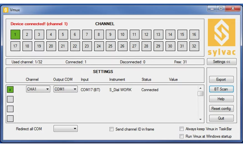Image resolution: width=243 pixels, height=147 pixels.
Task: Select channel 22 button
Action: click(x=75, y=46)
